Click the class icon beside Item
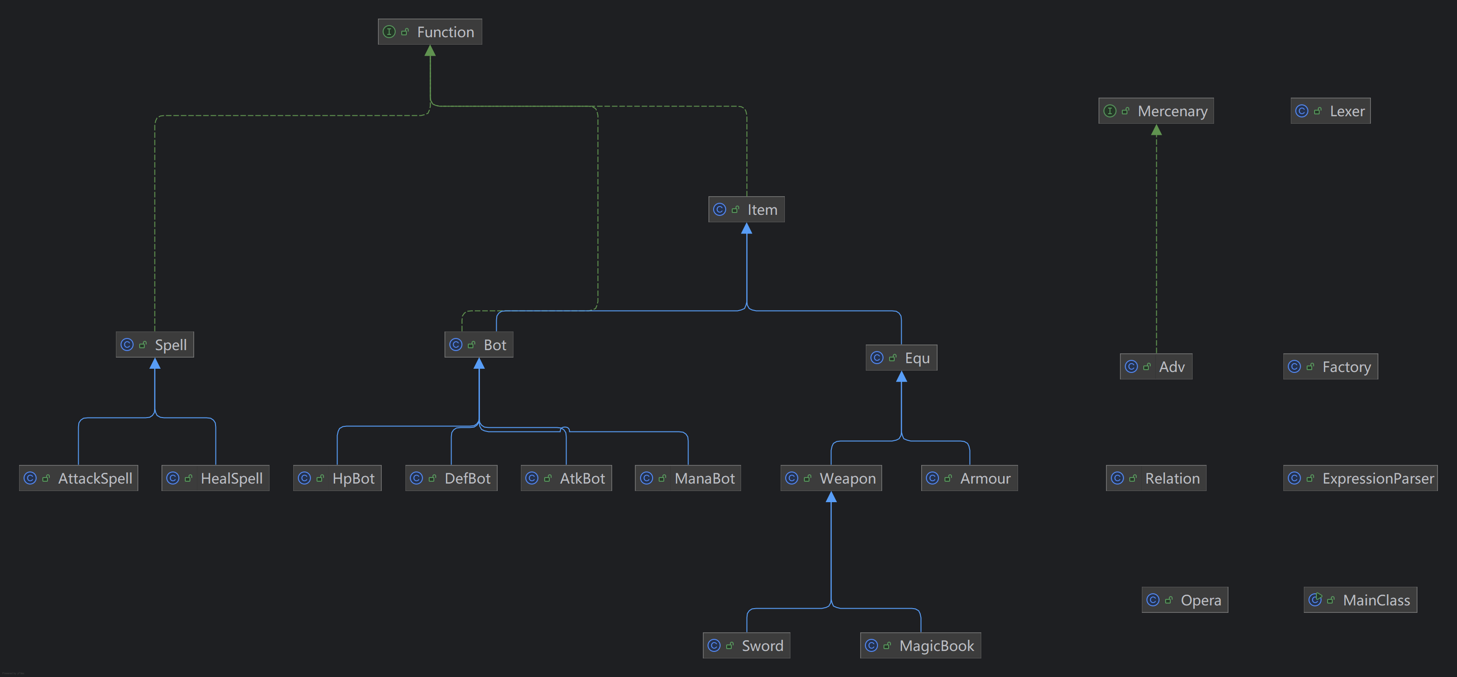This screenshot has width=1457, height=677. (720, 210)
